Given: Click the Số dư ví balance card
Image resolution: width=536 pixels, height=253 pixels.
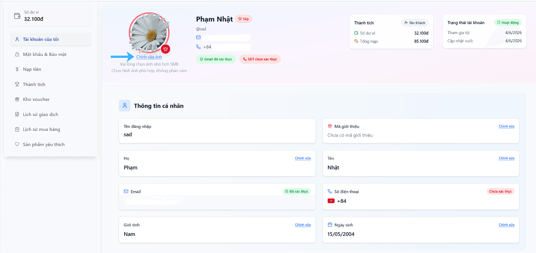Looking at the screenshot, I should pos(51,16).
